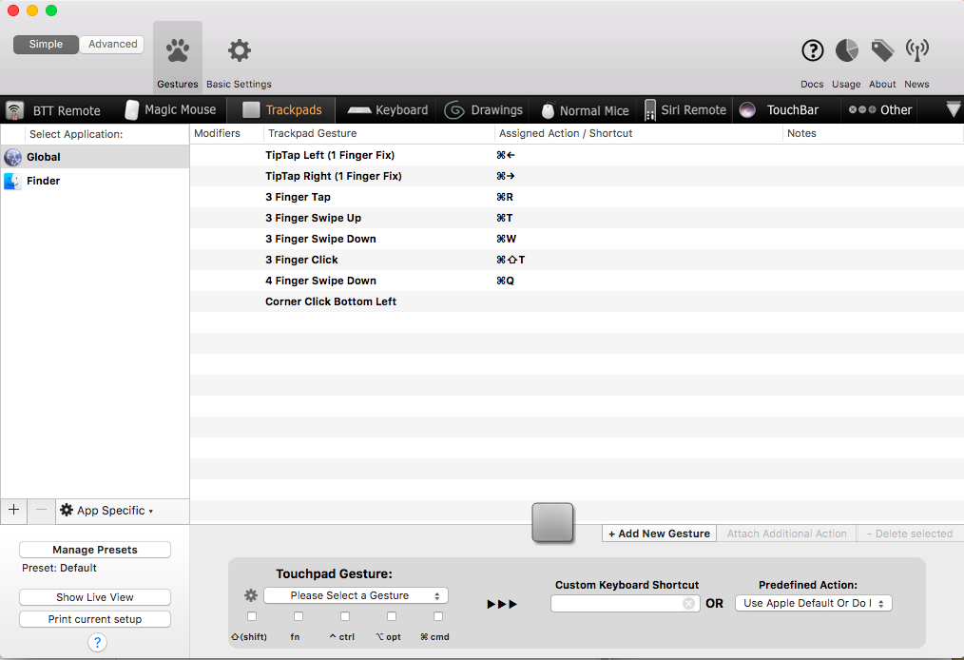Select the Corner Click Bottom Left gesture
Screen dimensions: 964x660
click(x=576, y=301)
